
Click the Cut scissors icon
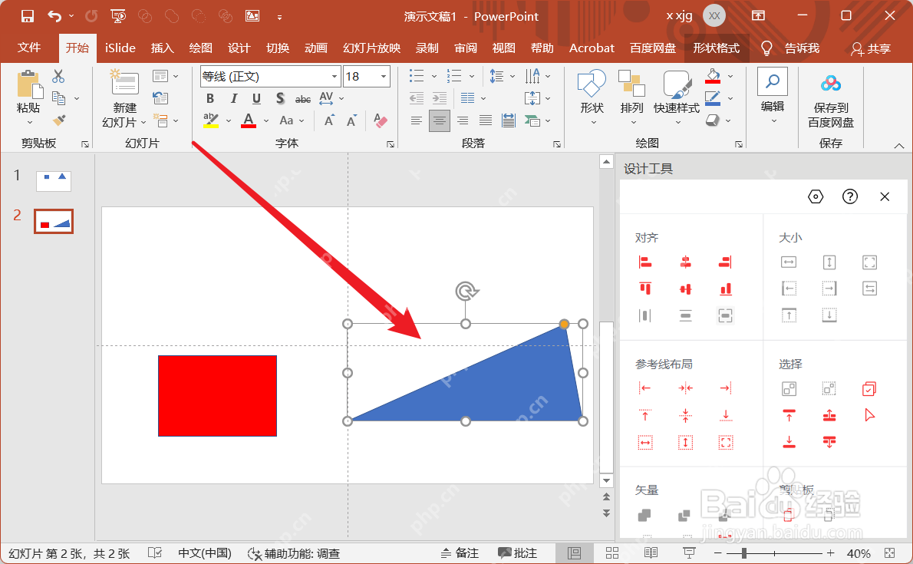click(x=58, y=76)
